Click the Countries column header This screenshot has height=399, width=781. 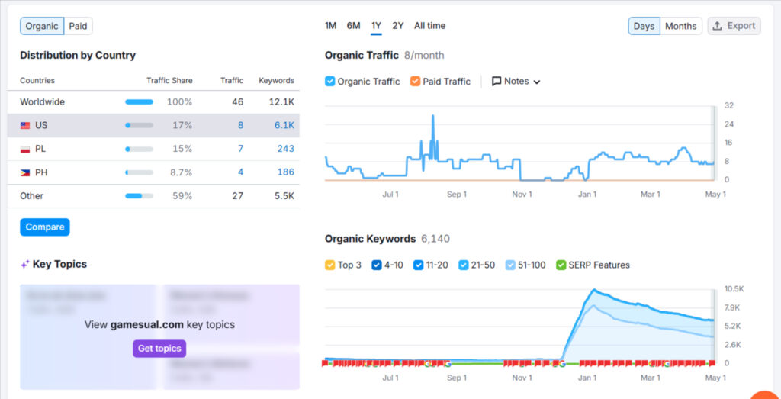[x=37, y=81]
